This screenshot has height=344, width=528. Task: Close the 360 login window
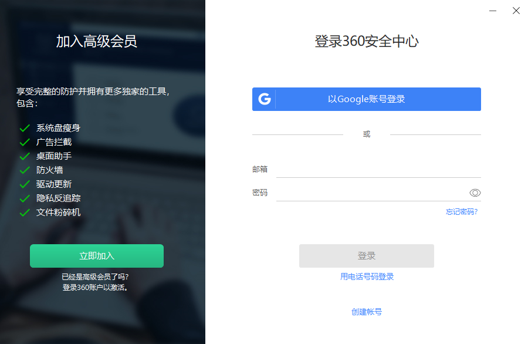coord(516,11)
